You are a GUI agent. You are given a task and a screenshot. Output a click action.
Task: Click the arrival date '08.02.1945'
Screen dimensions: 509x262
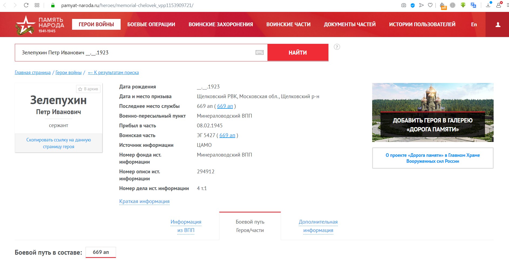tap(210, 125)
